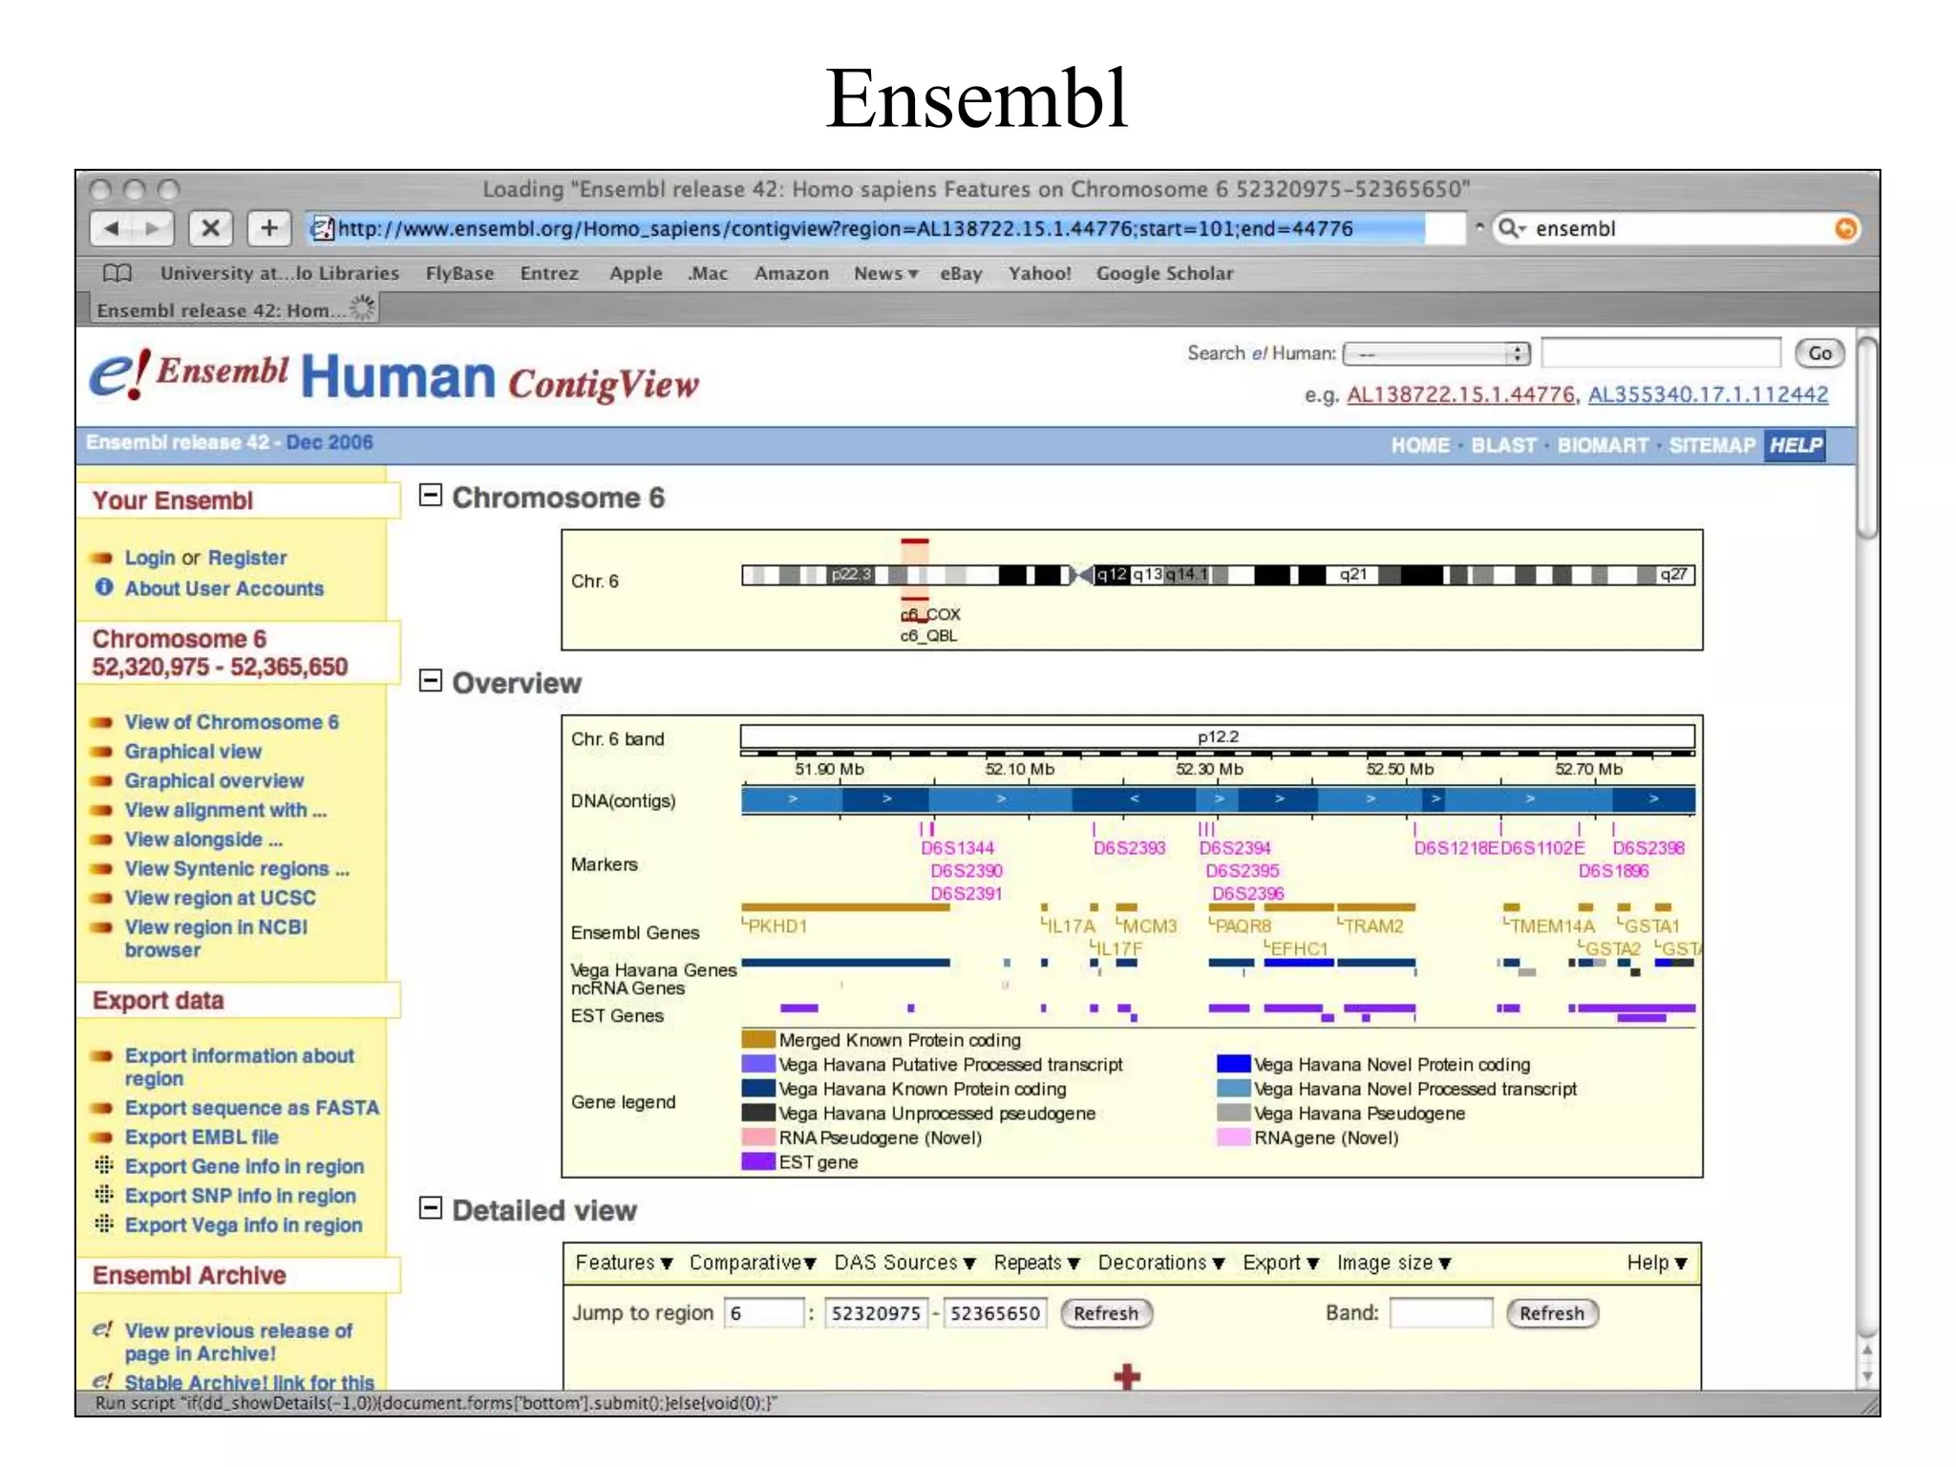Open the Login link

[x=150, y=557]
